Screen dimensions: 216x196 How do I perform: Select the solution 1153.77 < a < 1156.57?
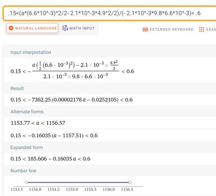(x=38, y=123)
